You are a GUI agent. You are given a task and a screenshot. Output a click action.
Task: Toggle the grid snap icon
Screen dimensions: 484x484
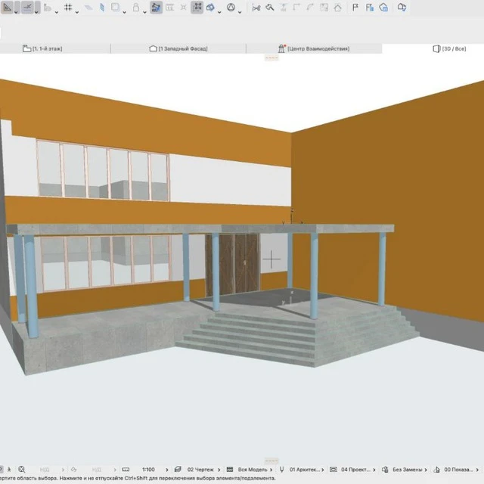pos(68,8)
